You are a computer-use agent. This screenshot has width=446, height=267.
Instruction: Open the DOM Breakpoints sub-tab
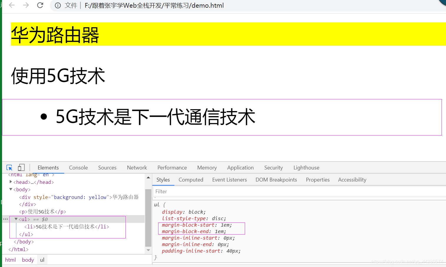[x=276, y=179]
